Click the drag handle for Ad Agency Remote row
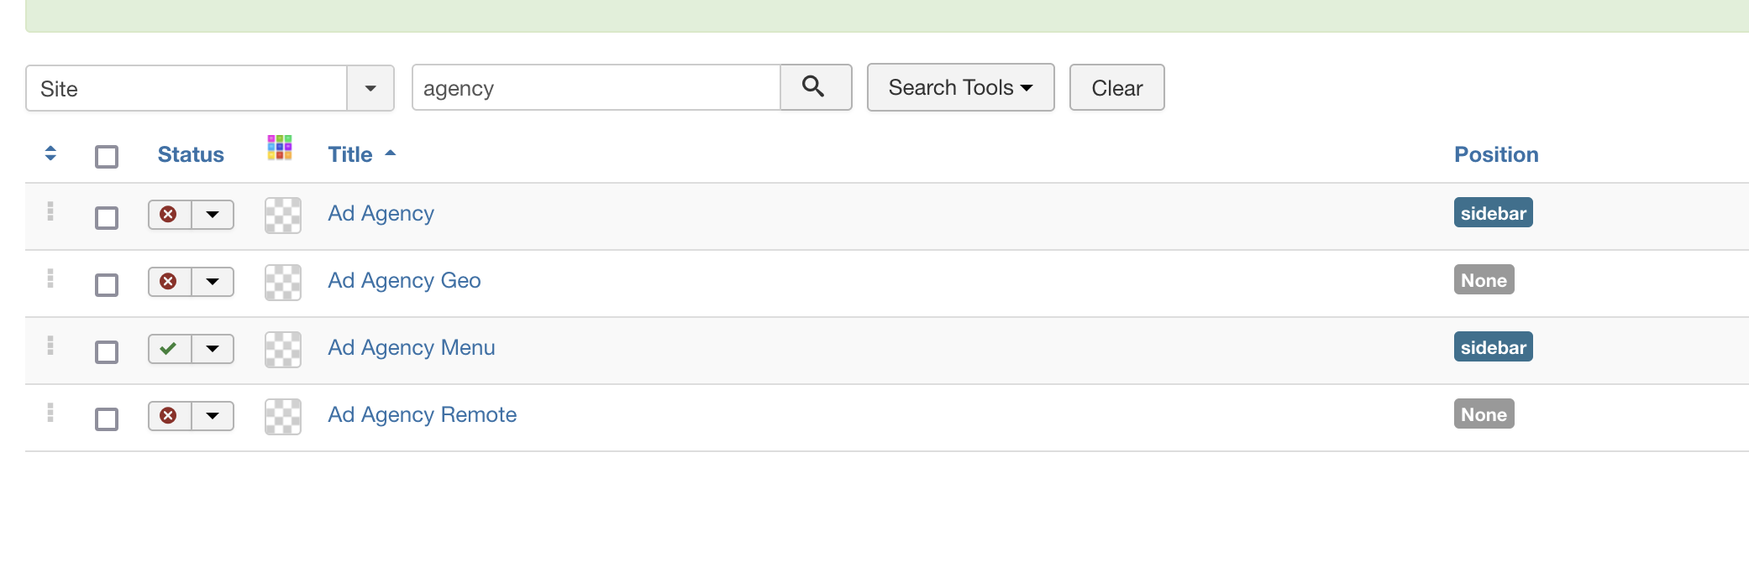This screenshot has height=567, width=1749. click(x=50, y=413)
